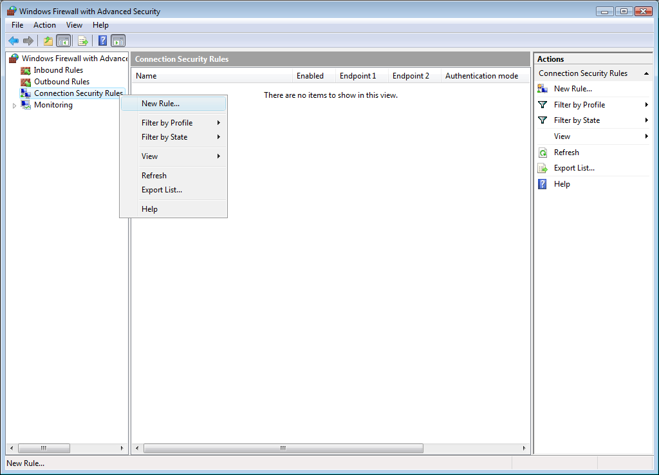Click Export List... link in Actions pane
The height and width of the screenshot is (475, 659).
(574, 168)
